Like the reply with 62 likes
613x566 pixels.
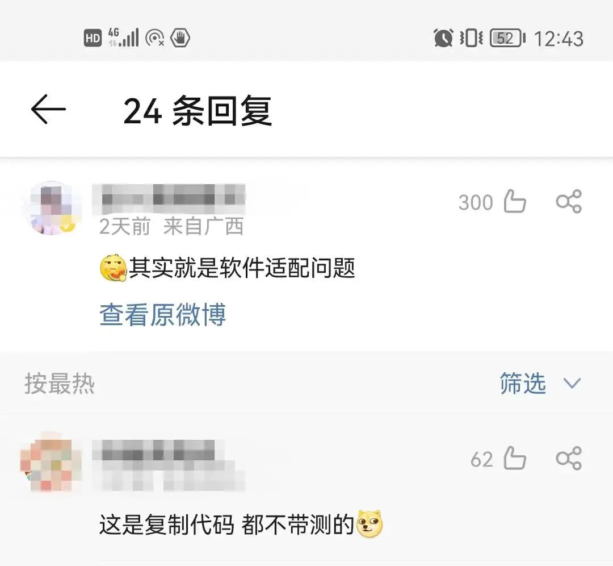point(515,458)
